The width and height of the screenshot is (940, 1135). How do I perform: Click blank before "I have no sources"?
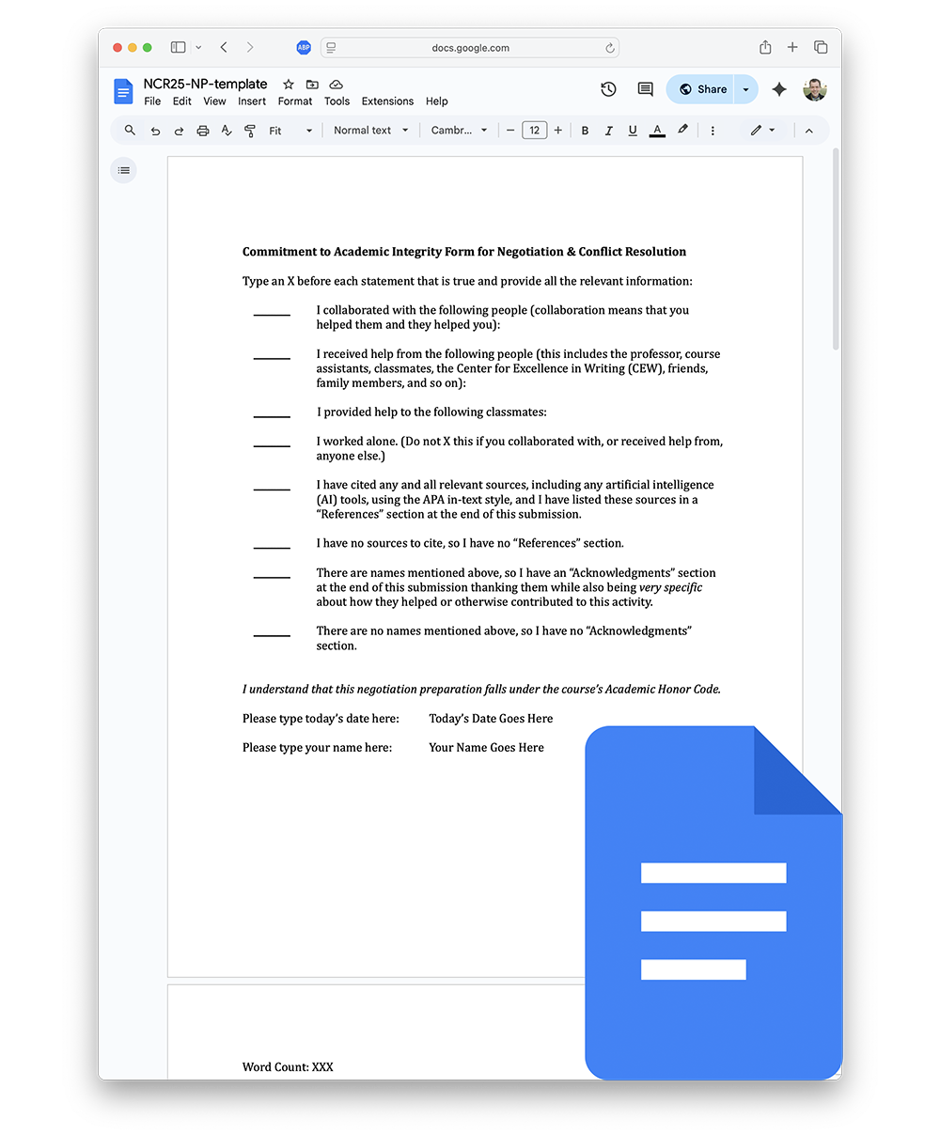(272, 547)
